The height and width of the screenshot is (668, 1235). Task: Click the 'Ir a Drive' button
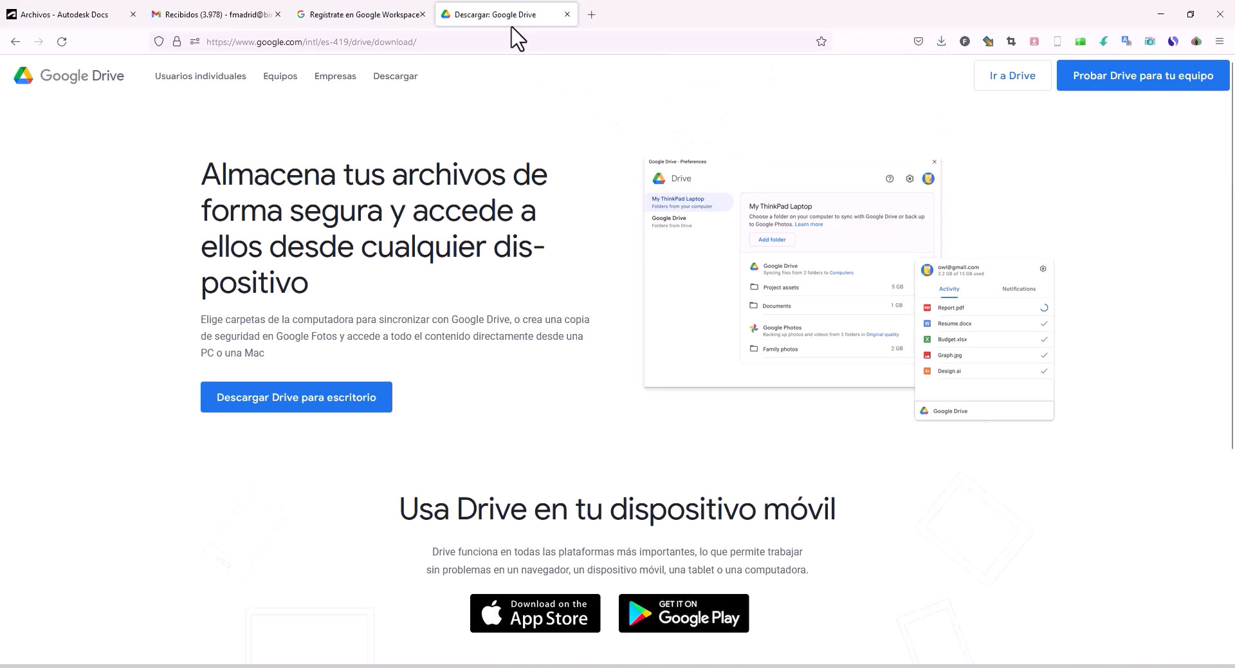click(x=1012, y=75)
